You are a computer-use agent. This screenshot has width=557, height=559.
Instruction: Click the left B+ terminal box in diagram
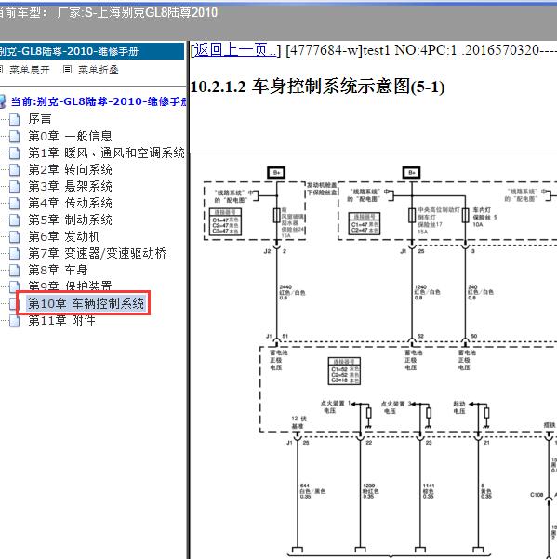[x=276, y=173]
